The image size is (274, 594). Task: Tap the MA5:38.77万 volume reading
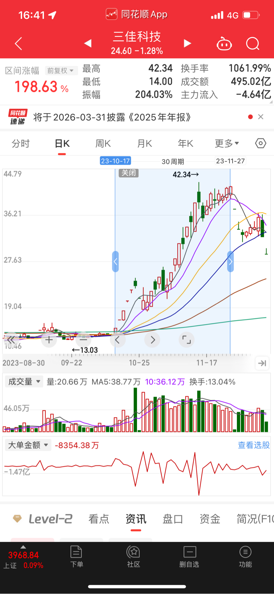(x=116, y=382)
